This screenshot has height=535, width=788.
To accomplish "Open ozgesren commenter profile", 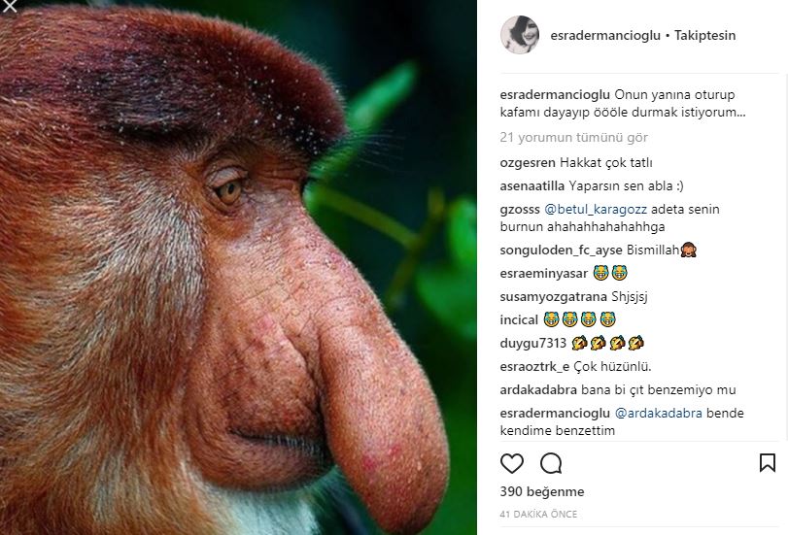I will (527, 163).
